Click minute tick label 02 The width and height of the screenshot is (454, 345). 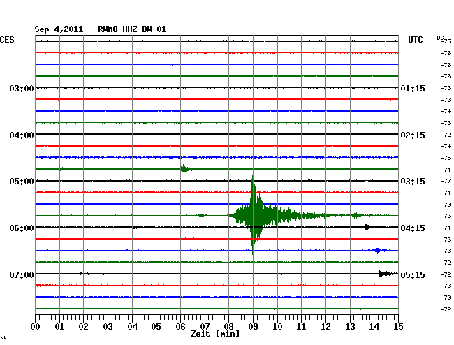click(x=83, y=327)
